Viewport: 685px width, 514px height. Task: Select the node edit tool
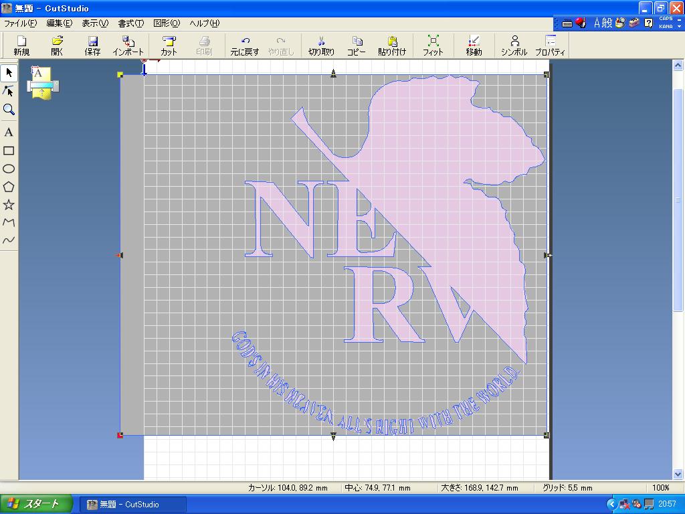click(x=9, y=91)
